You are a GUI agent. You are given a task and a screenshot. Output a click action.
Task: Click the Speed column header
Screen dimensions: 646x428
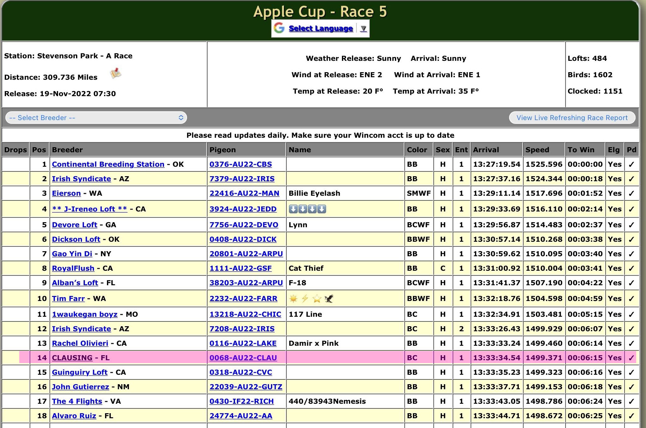(537, 150)
